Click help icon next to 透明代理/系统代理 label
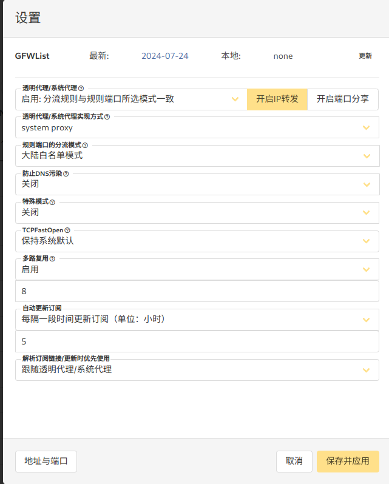 81,88
